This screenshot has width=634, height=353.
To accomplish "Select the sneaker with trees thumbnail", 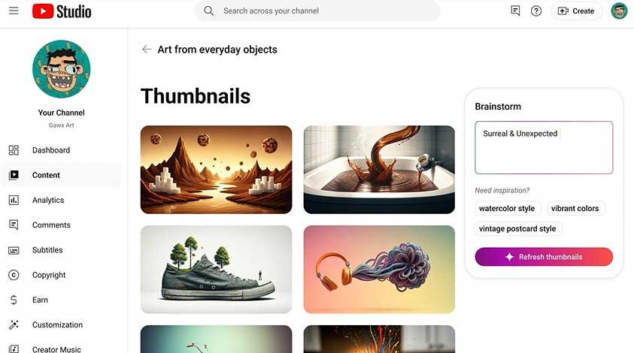I will pos(217,270).
